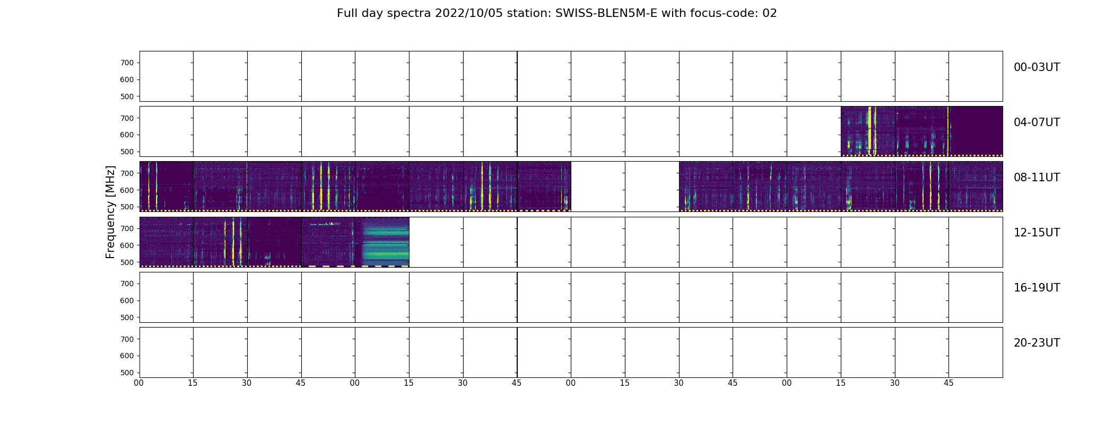1114x424 pixels.
Task: Open the 10:45-11:00 spectrogram in the 08-11UT row
Action: 760,187
